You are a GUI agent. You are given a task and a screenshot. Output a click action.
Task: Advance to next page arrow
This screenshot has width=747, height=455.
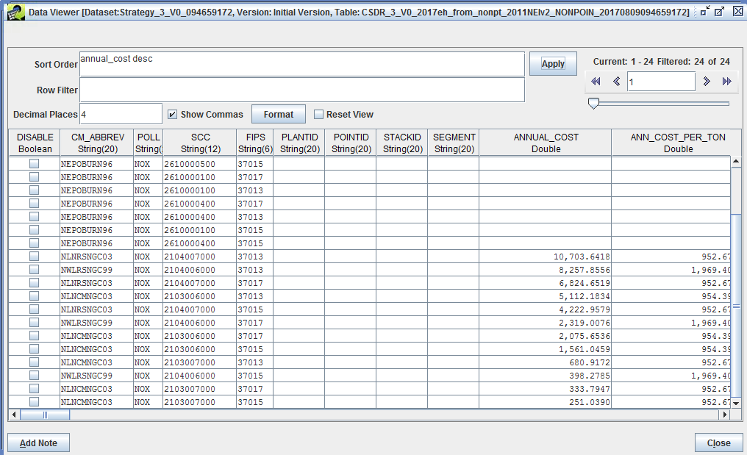[x=706, y=82]
